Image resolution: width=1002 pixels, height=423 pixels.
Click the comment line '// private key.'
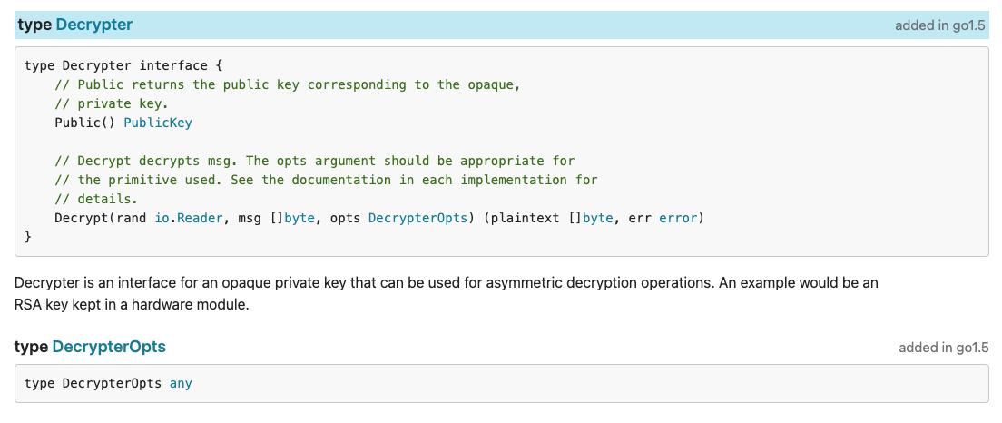(112, 103)
